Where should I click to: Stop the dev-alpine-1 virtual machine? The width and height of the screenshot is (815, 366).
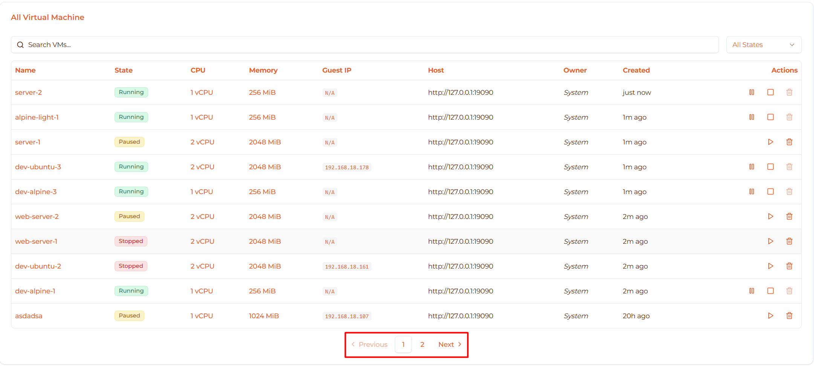coord(771,291)
